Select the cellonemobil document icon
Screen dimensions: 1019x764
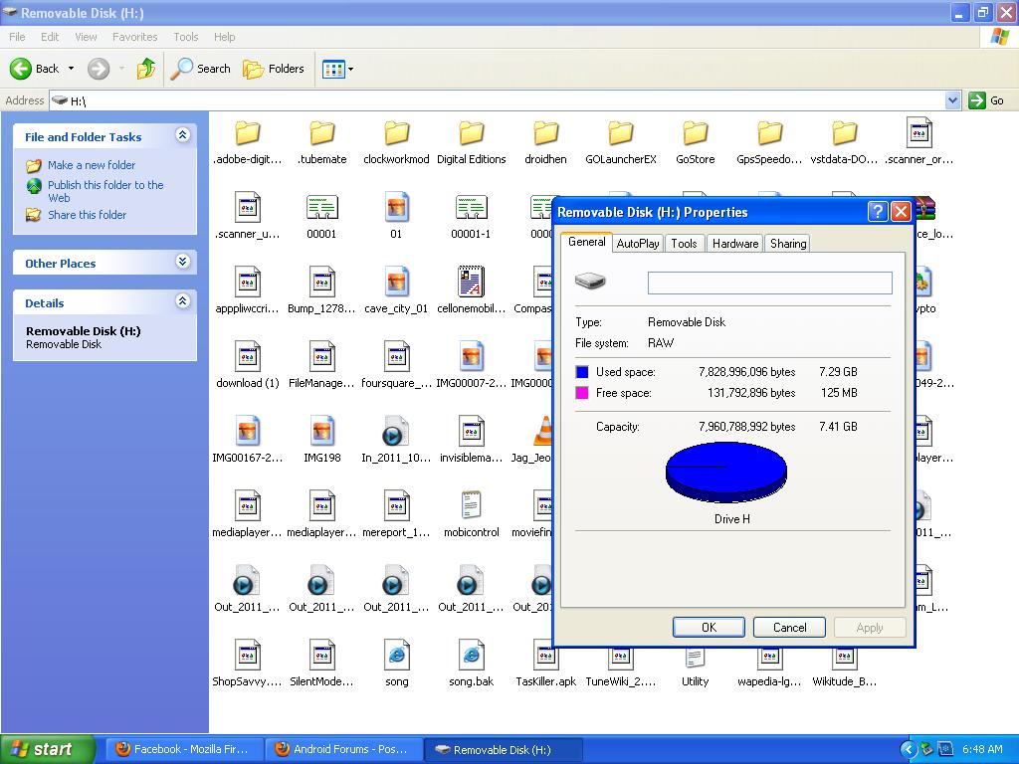(471, 283)
